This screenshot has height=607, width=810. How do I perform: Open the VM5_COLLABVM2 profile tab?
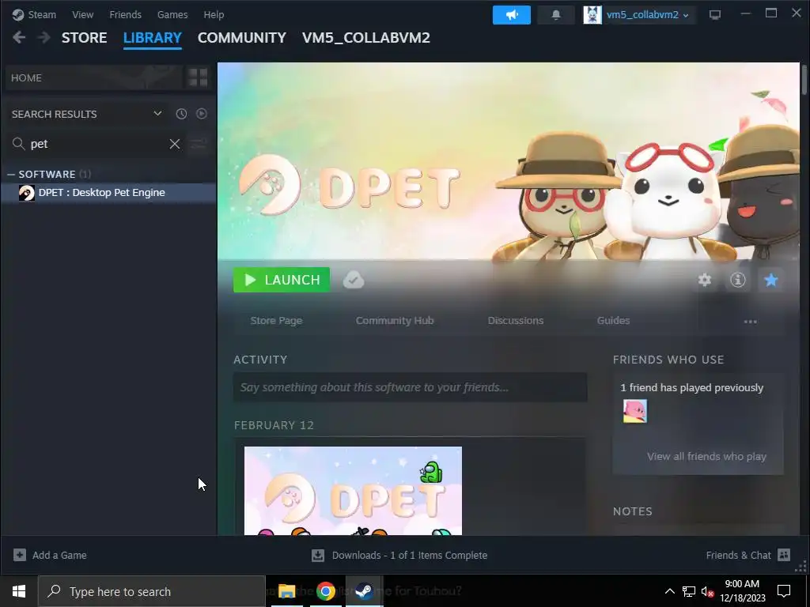365,38
